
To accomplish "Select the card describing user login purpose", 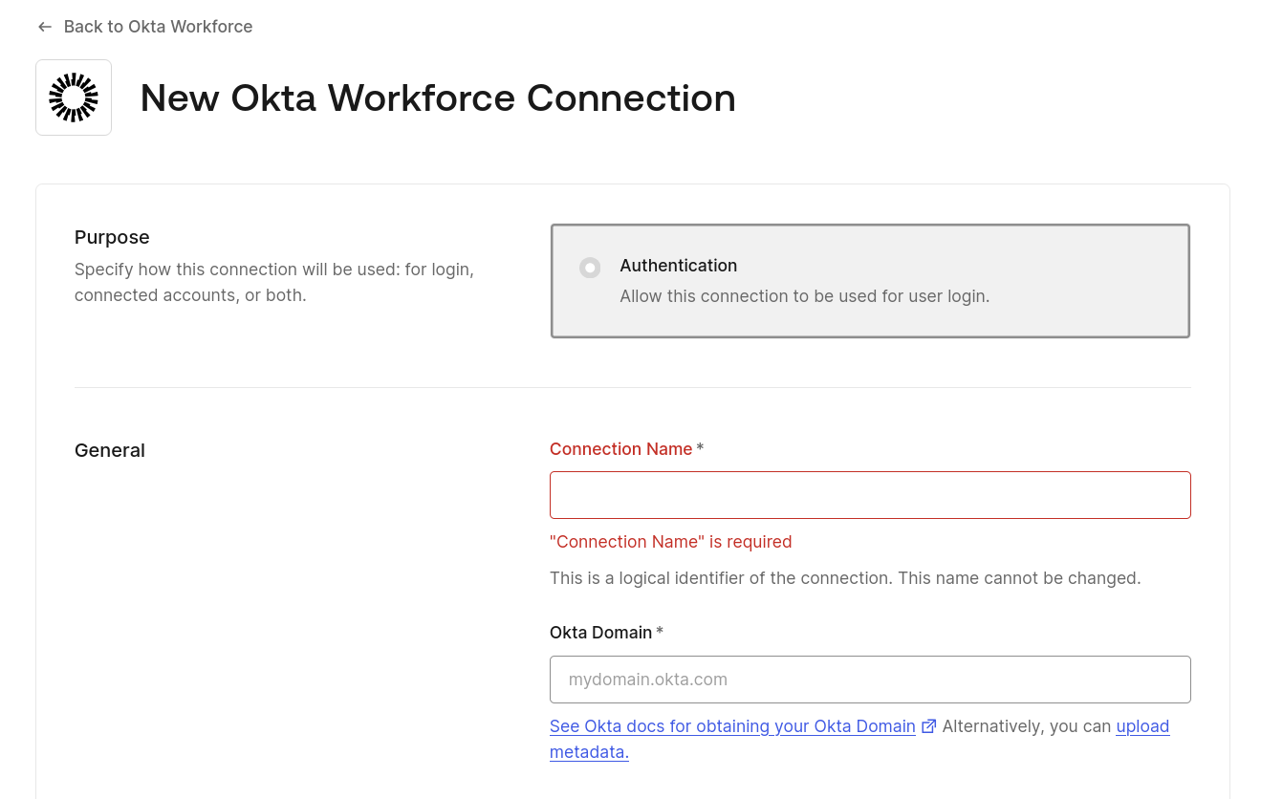I will (x=869, y=280).
